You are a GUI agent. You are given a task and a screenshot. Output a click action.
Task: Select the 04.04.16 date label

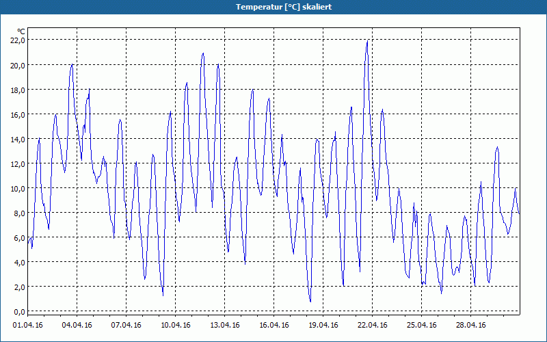(77, 325)
